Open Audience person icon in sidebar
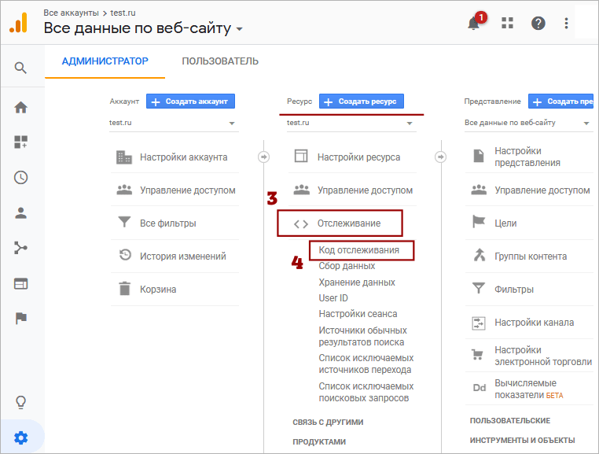The width and height of the screenshot is (599, 454). [21, 212]
